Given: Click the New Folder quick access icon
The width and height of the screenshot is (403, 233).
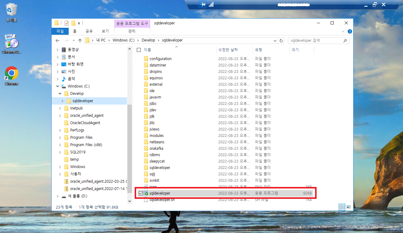Looking at the screenshot, I should tap(73, 23).
